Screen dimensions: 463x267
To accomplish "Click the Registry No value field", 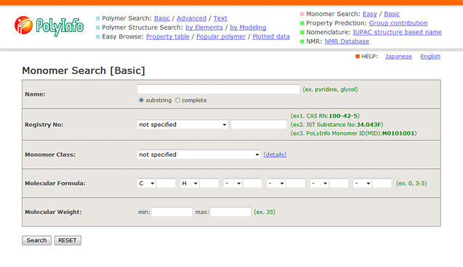I will point(259,124).
